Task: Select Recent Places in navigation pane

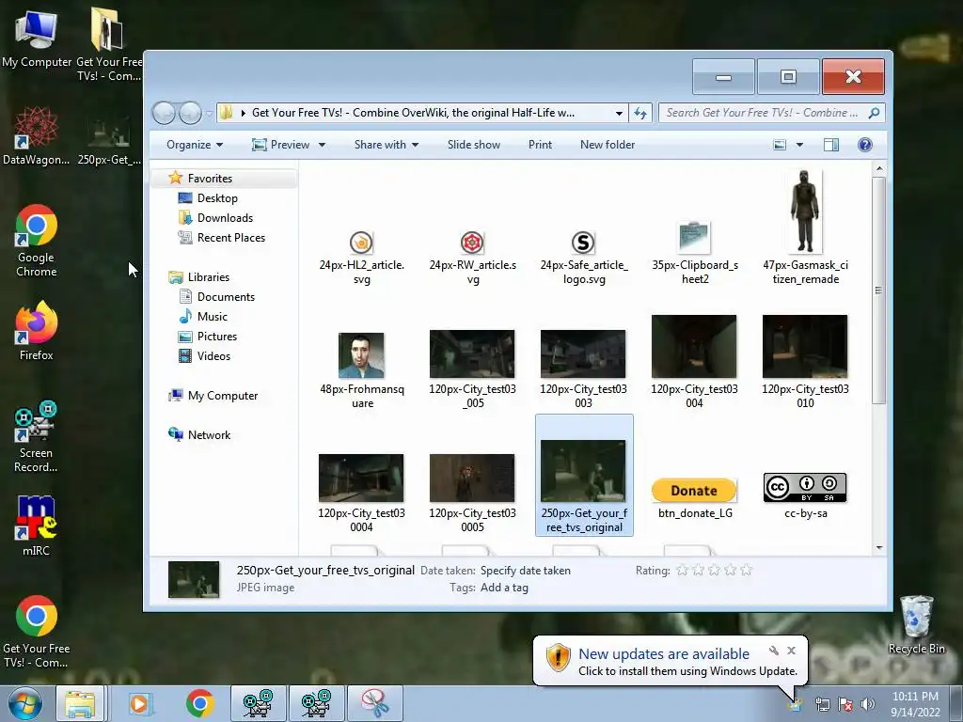Action: (x=231, y=238)
